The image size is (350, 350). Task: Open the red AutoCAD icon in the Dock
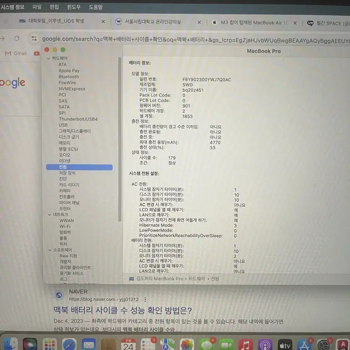pyautogui.click(x=343, y=345)
